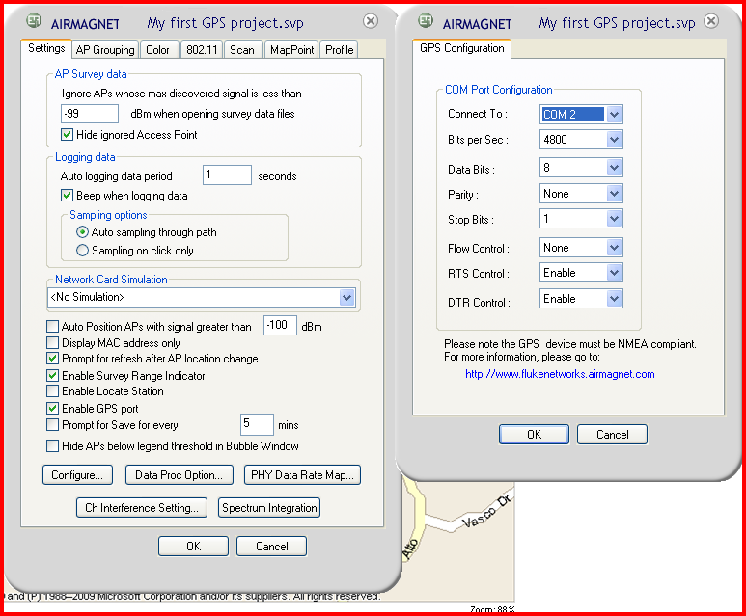The width and height of the screenshot is (746, 616).
Task: Open Data Proc Option... dialog
Action: click(x=180, y=475)
